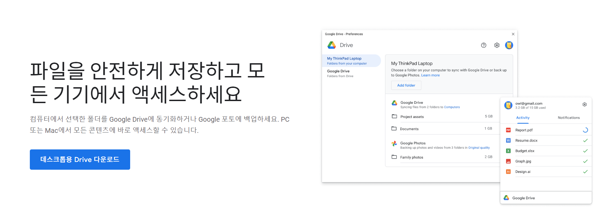Image resolution: width=603 pixels, height=215 pixels.
Task: Click the Drive logo in Preferences header
Action: 331,45
